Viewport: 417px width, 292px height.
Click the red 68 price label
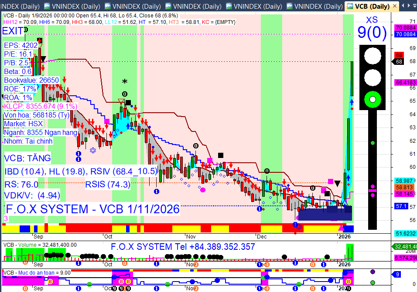tap(399, 55)
